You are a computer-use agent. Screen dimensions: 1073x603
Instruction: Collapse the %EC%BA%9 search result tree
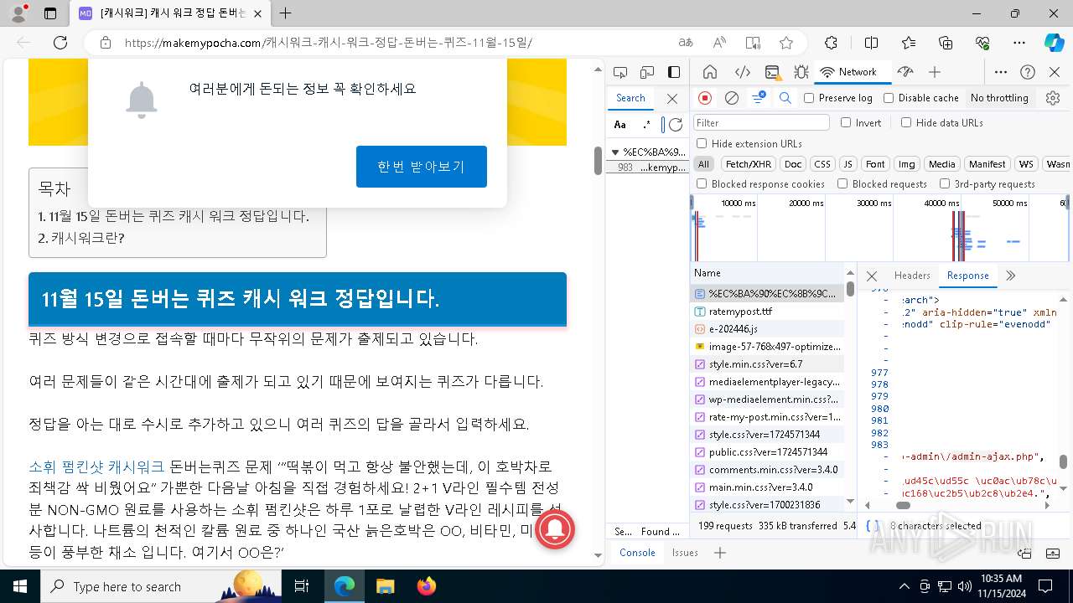click(x=615, y=152)
